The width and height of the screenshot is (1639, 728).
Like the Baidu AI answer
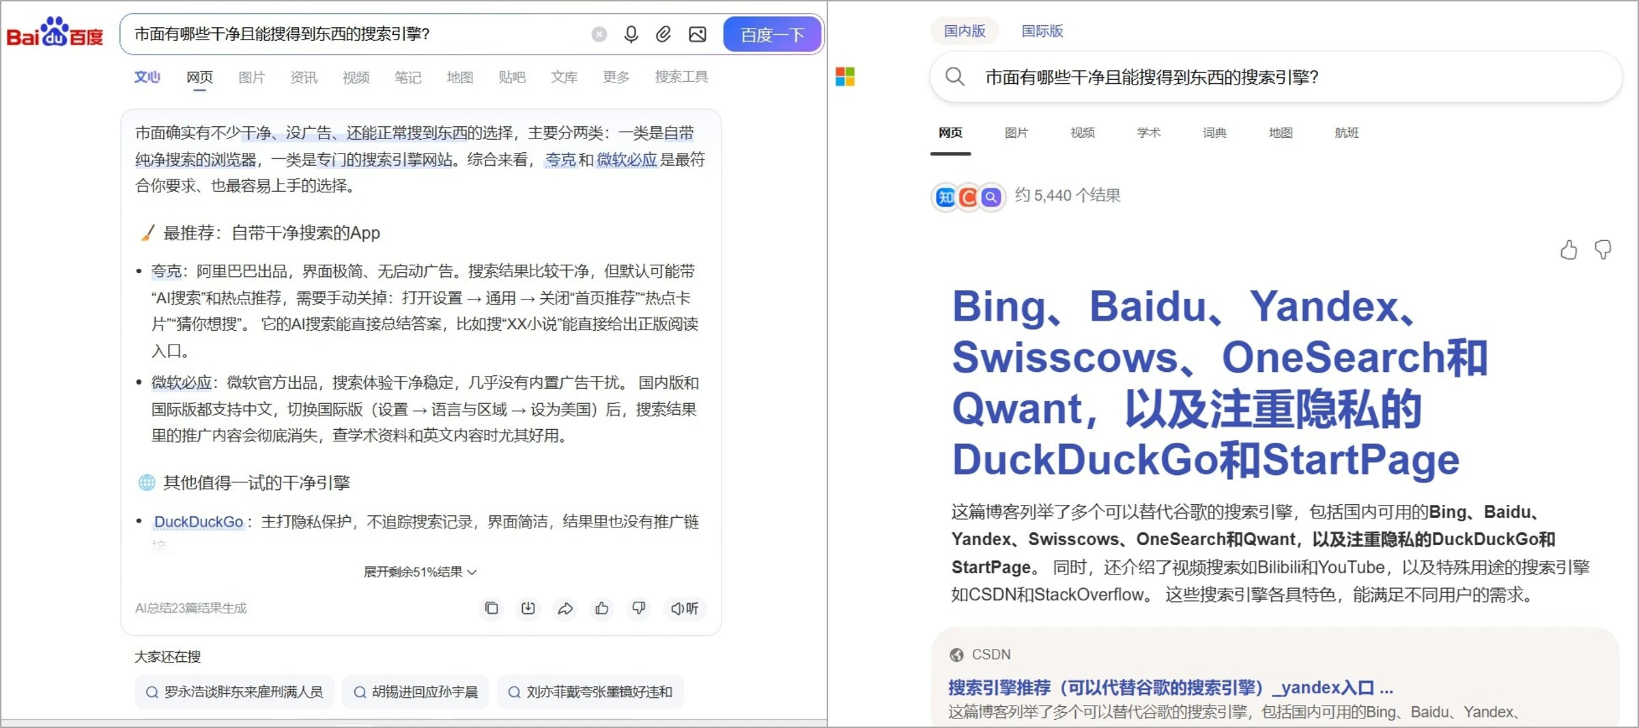[x=601, y=608]
